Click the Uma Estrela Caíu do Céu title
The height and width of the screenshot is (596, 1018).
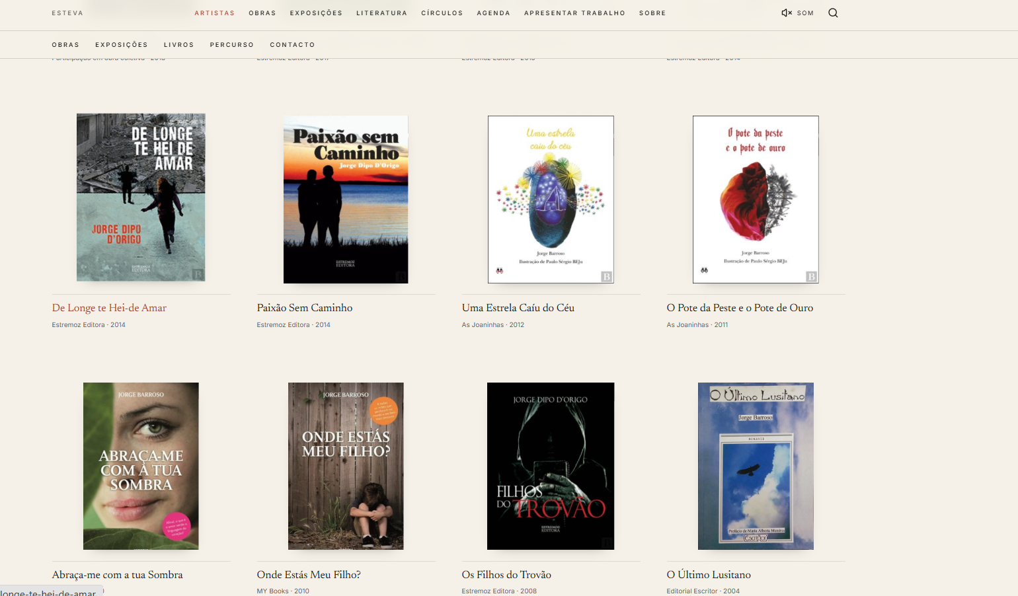[518, 308]
